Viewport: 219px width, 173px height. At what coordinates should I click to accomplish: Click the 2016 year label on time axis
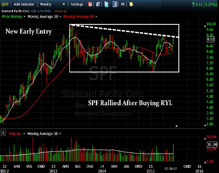(x=199, y=171)
